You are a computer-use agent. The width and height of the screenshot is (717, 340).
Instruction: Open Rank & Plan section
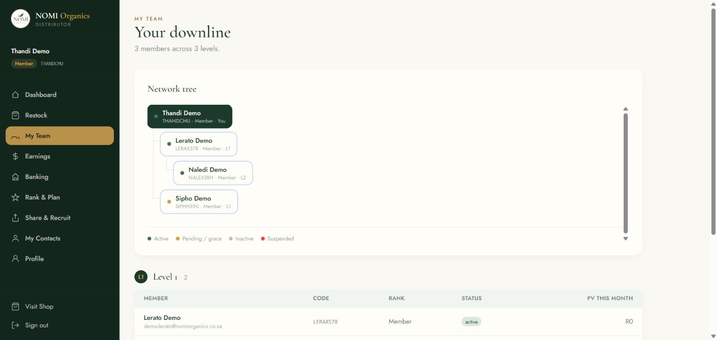point(60,197)
